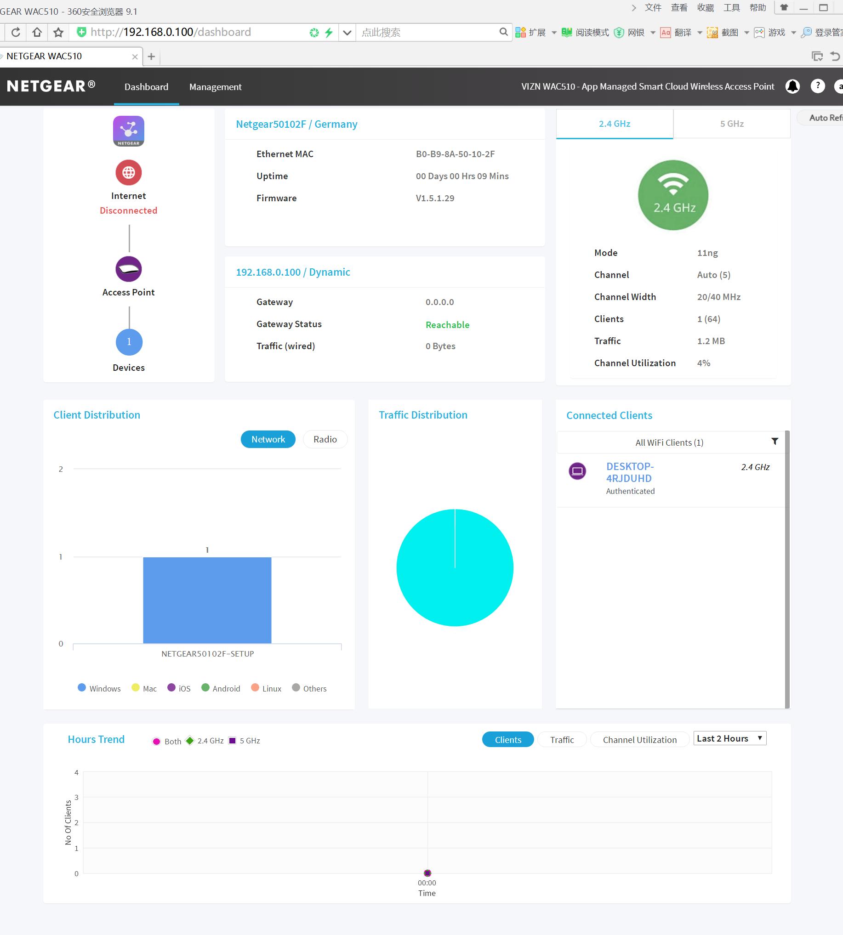Open the DESKTOP-4RJDUHD client link

coord(630,472)
